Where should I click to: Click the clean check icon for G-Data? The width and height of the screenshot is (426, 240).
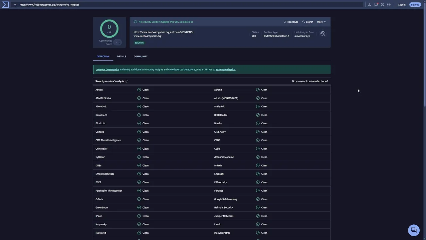139,199
